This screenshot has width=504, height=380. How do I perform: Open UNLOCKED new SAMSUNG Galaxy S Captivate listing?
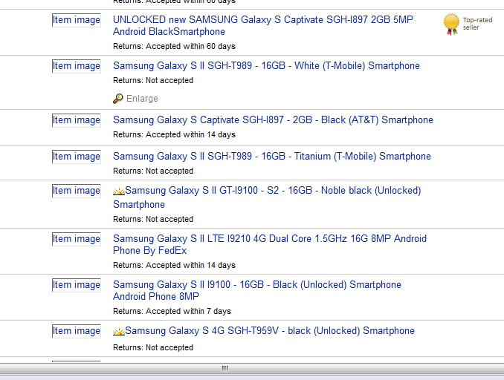click(x=263, y=26)
